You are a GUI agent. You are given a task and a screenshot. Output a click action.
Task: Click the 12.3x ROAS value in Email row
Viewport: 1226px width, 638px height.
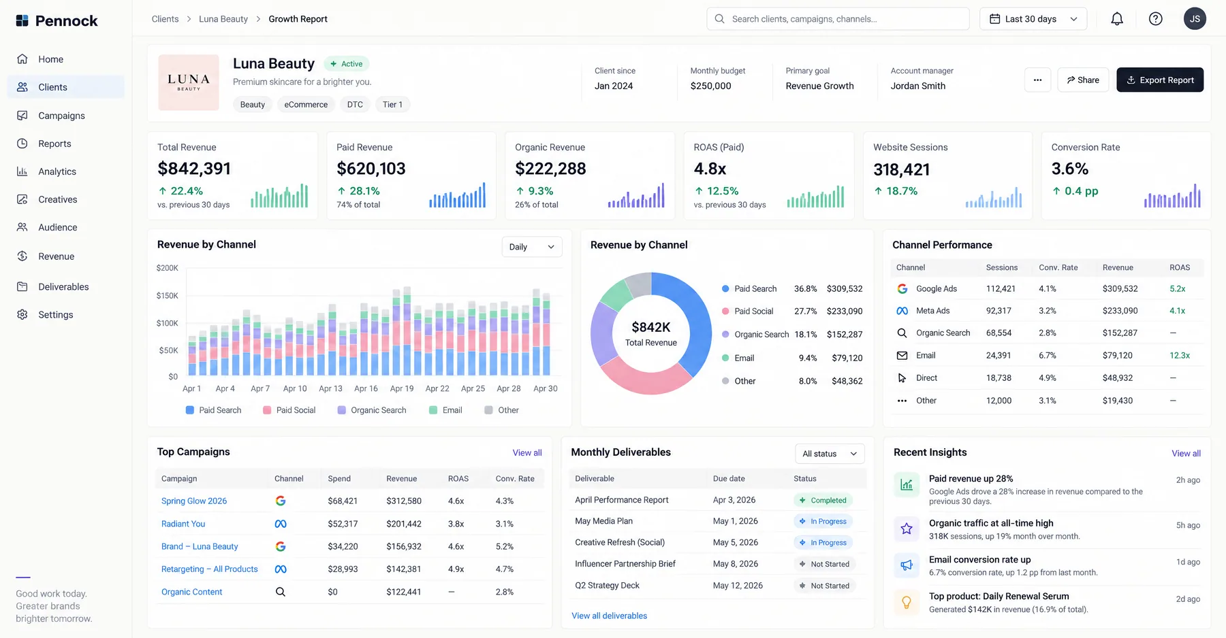[x=1180, y=356]
